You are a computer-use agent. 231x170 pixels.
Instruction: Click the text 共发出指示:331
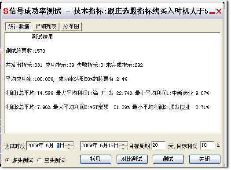(x=24, y=65)
